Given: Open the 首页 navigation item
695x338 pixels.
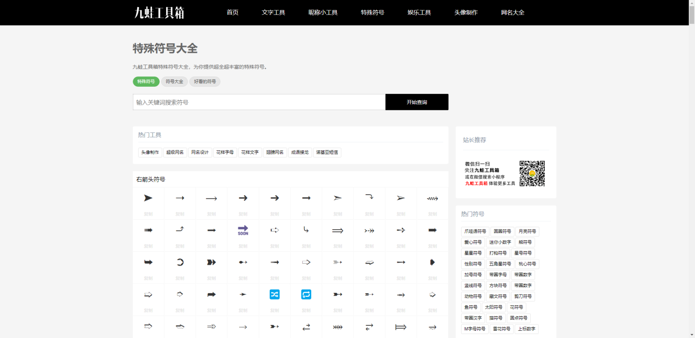Looking at the screenshot, I should (233, 12).
